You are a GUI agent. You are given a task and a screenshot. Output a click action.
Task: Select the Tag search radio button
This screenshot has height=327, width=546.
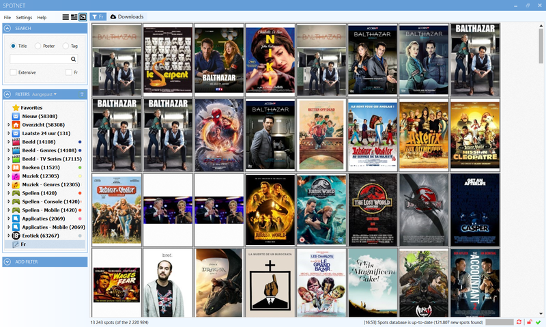[66, 46]
